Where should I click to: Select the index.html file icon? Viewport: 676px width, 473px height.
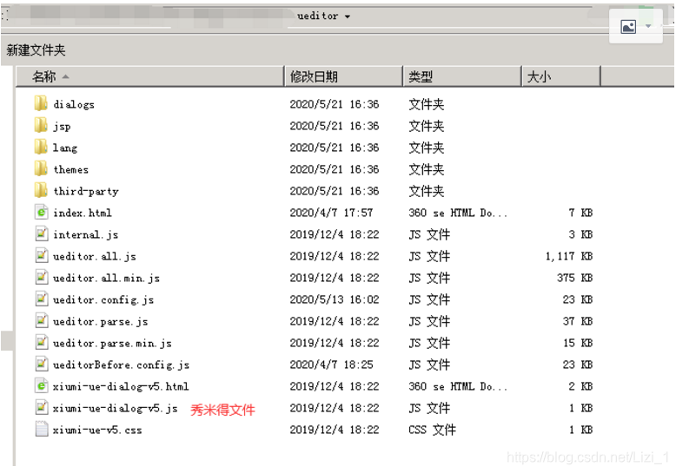[x=42, y=213]
